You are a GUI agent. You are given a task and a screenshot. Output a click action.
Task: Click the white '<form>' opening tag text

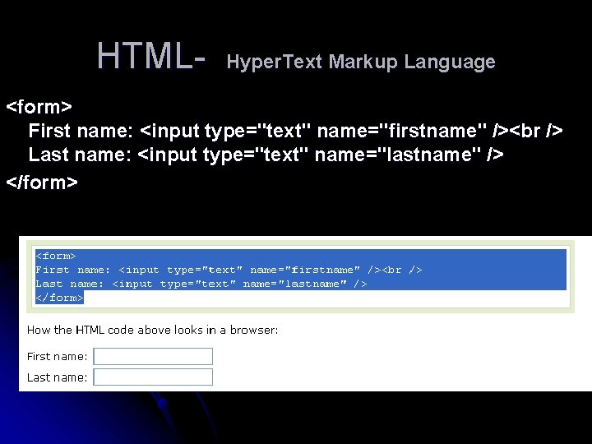pos(39,107)
